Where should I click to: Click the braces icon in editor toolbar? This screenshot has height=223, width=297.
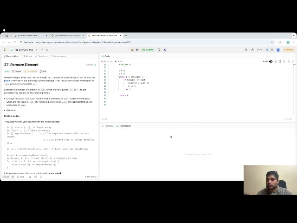pos(284,61)
